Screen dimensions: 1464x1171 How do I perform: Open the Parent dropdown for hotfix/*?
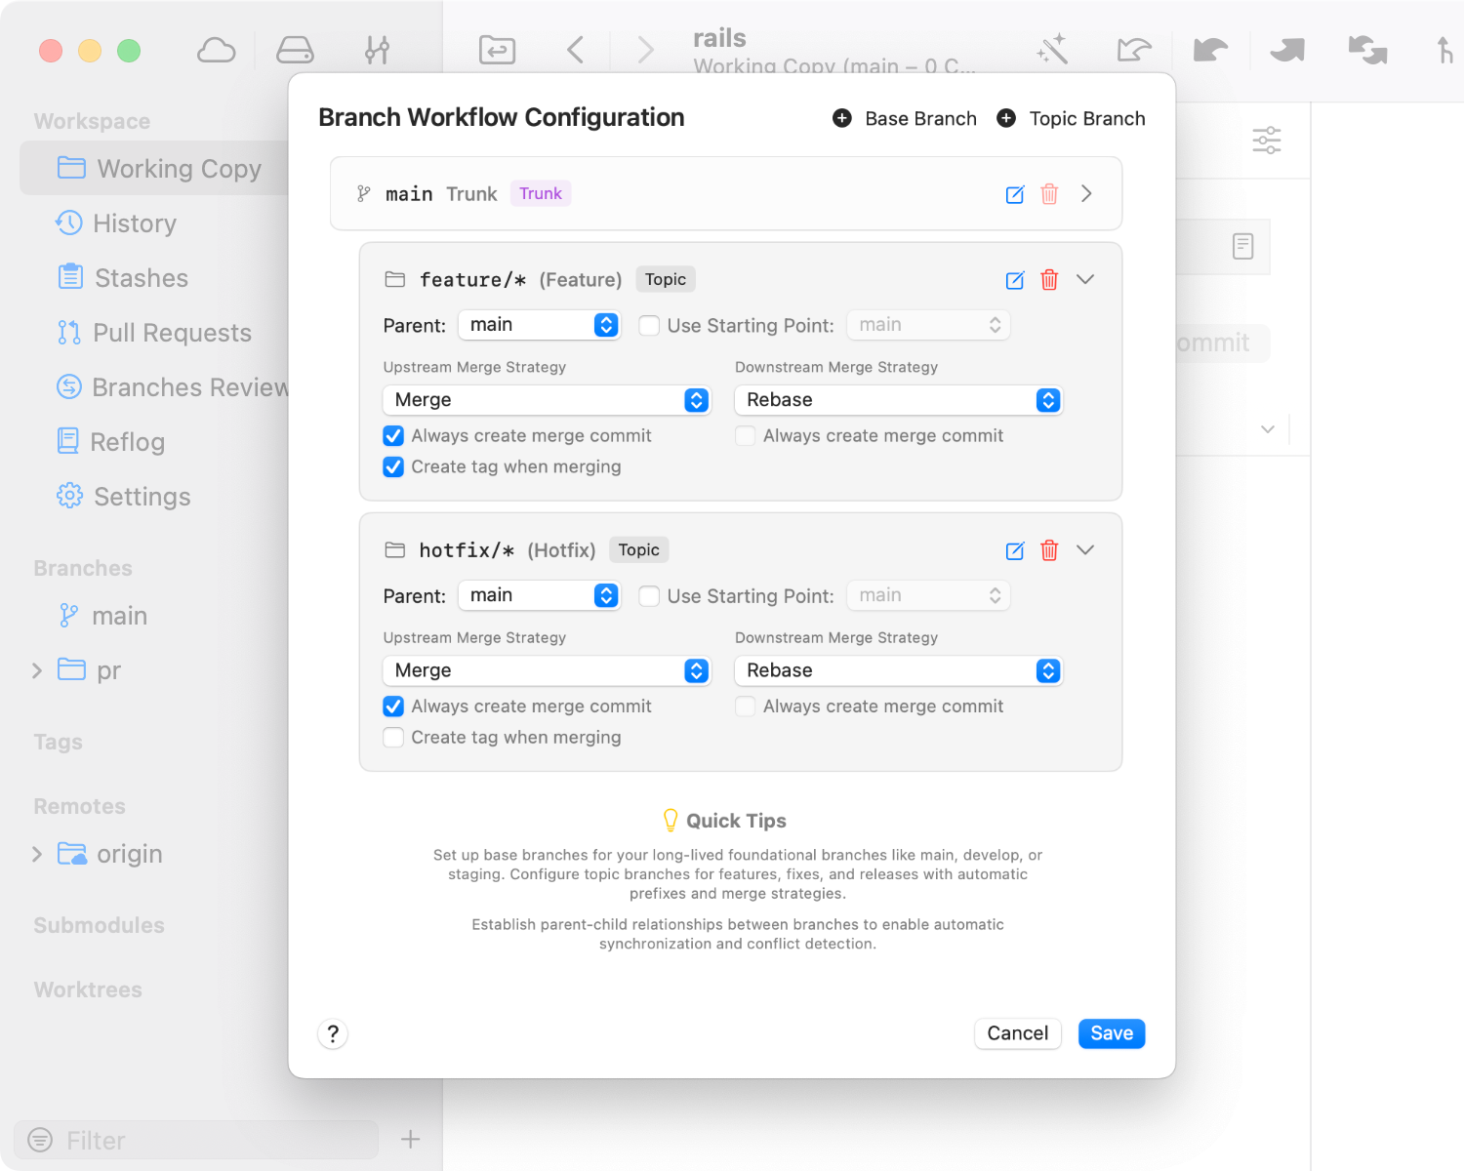click(x=540, y=595)
